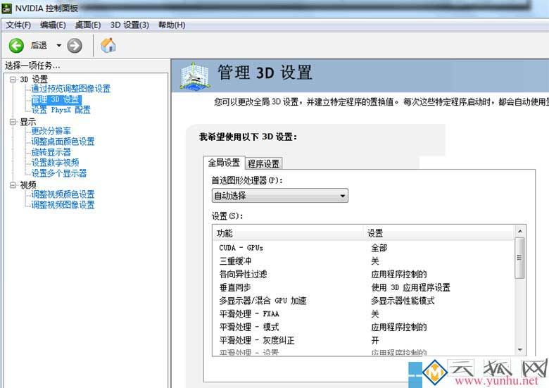The image size is (549, 388).
Task: Collapse the 3D 设置 tree node
Action: 13,80
